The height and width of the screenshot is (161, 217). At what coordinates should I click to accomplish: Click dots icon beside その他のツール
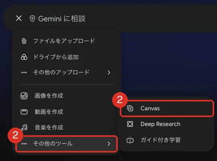[24, 144]
